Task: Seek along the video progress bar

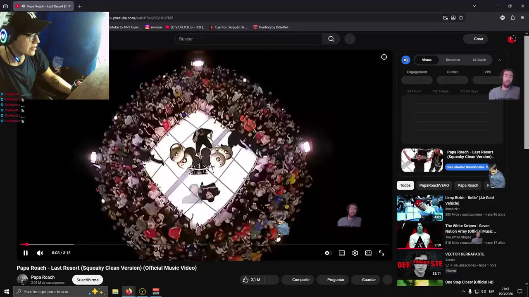Action: coord(204,245)
